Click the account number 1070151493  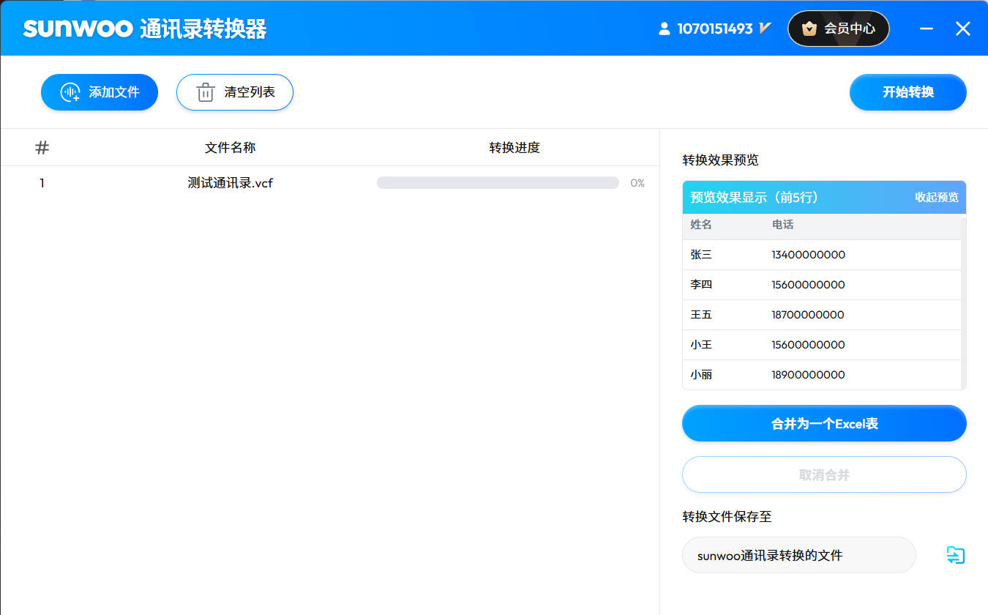(715, 29)
